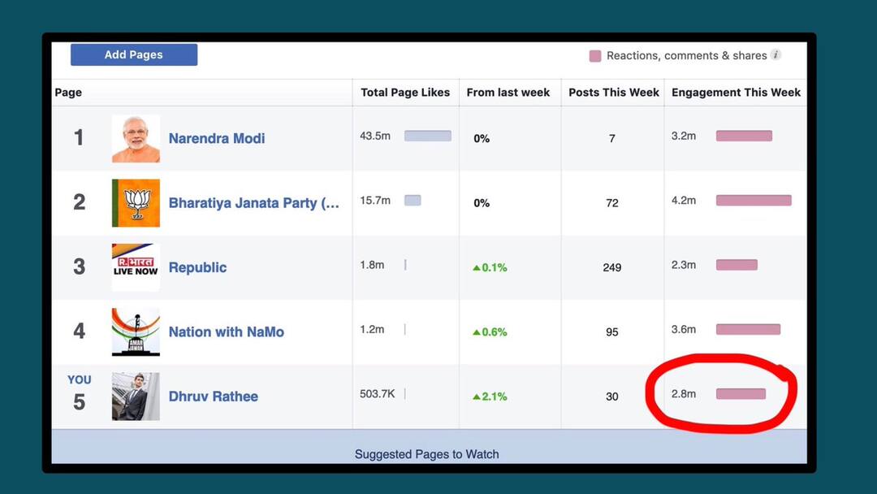Click the Nation with NaMo thumbnail

136,331
